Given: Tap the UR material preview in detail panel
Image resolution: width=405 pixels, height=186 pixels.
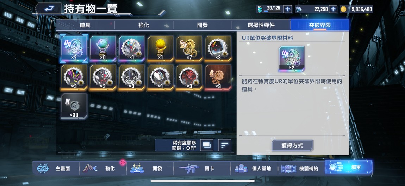Looking at the screenshot, I should click(x=291, y=59).
